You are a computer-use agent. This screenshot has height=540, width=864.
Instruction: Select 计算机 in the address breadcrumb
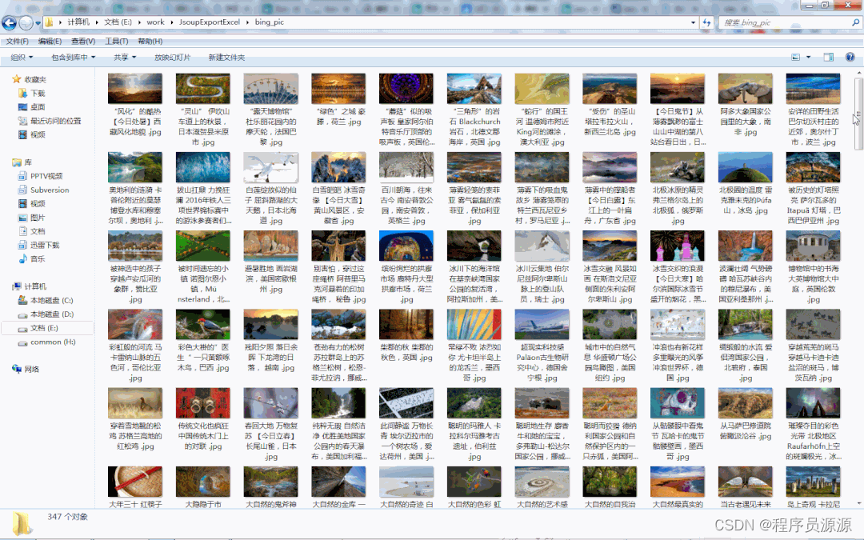pyautogui.click(x=78, y=22)
